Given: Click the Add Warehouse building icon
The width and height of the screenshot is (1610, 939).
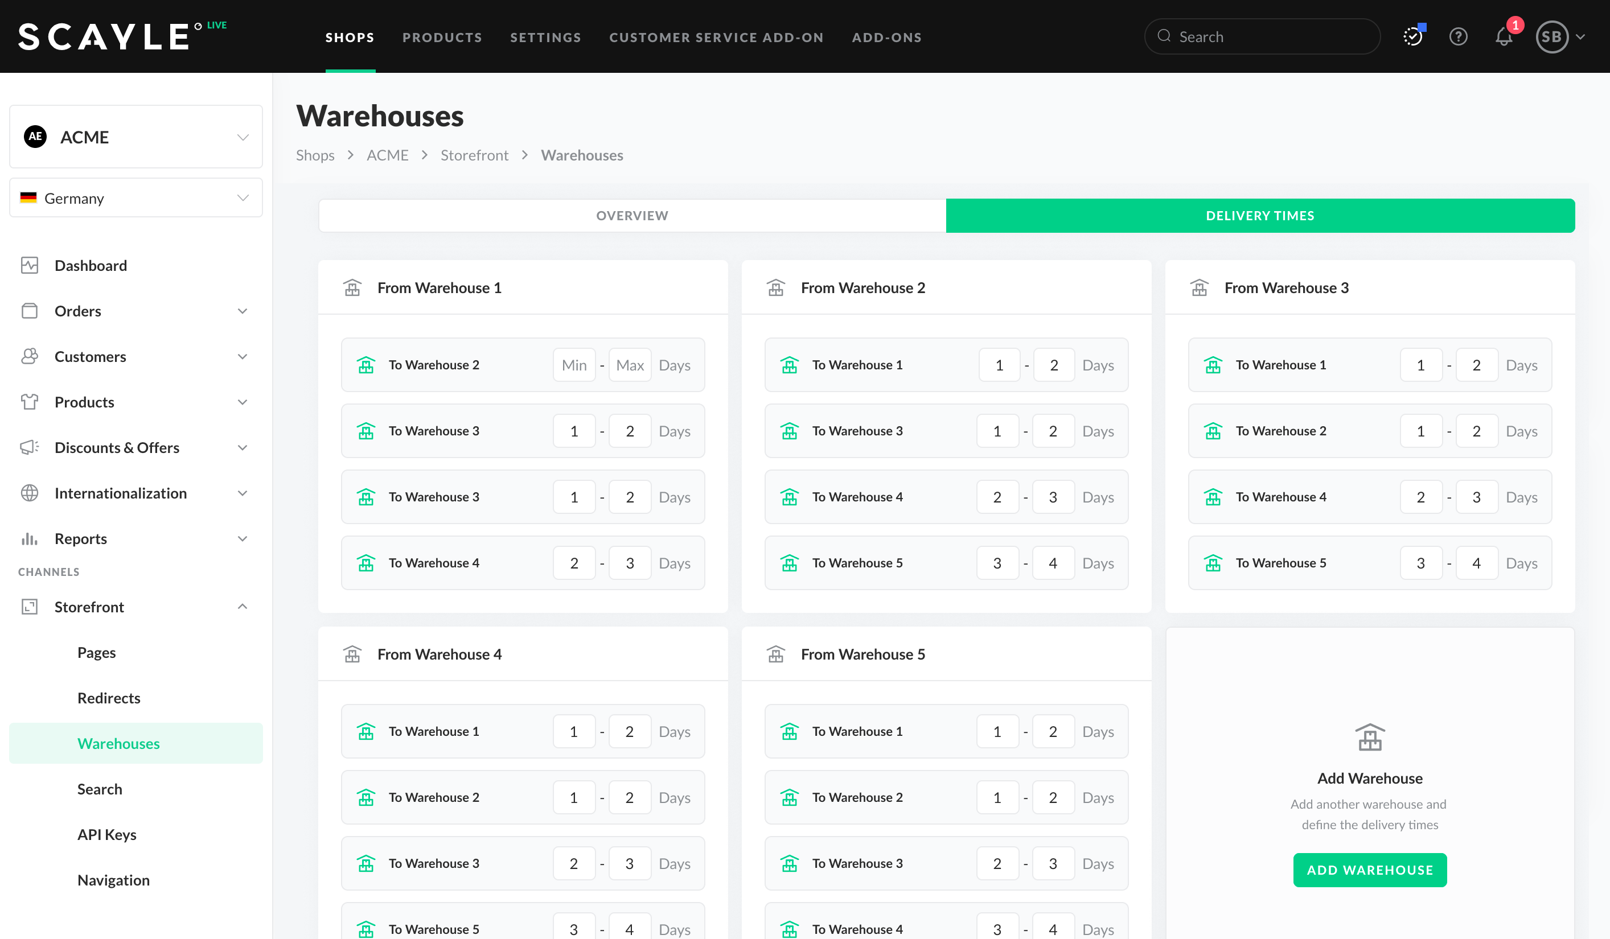Looking at the screenshot, I should (x=1370, y=737).
